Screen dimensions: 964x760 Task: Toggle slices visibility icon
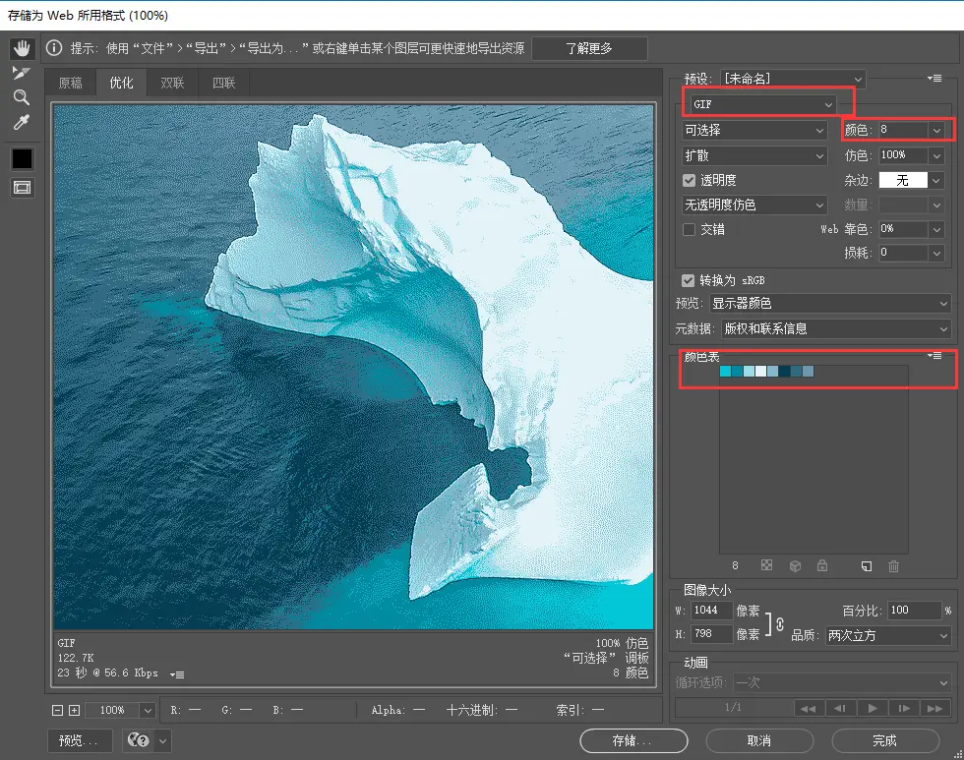click(x=22, y=188)
